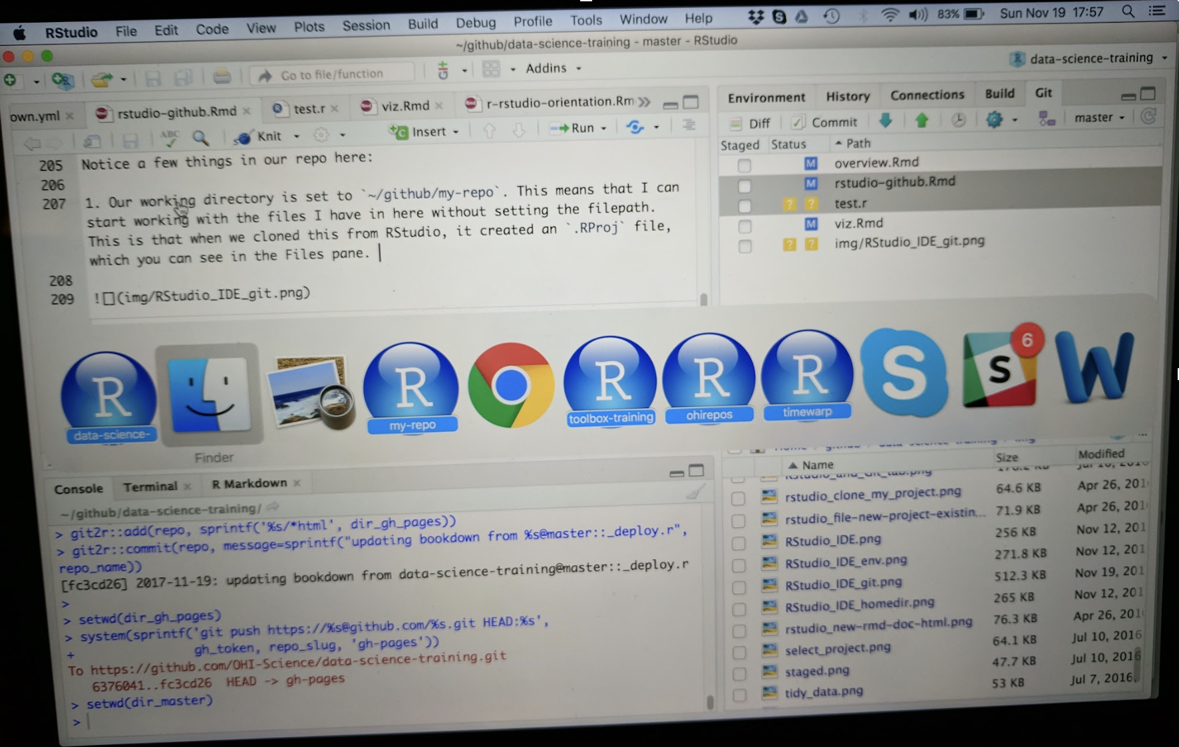Click the re-run previous code icon
1179x747 pixels.
(635, 127)
